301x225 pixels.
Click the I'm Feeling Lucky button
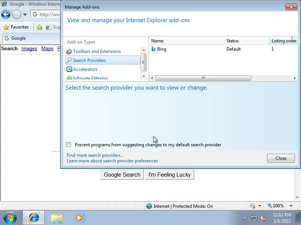pyautogui.click(x=170, y=174)
